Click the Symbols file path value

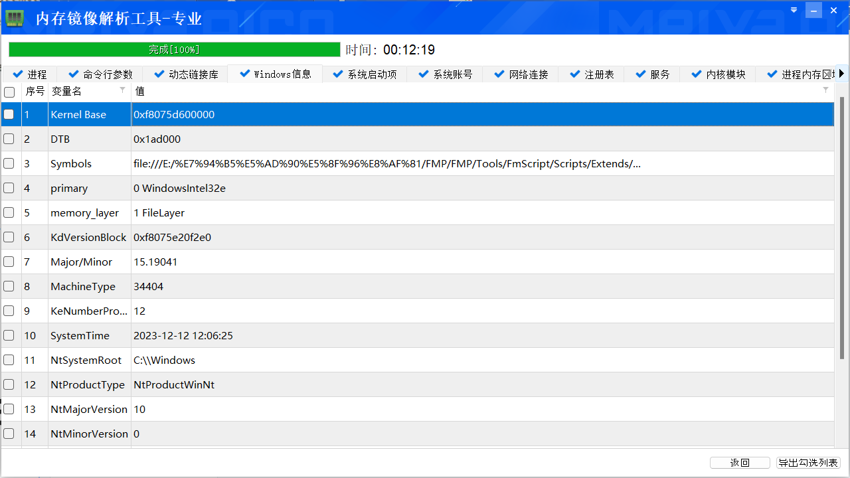point(387,163)
